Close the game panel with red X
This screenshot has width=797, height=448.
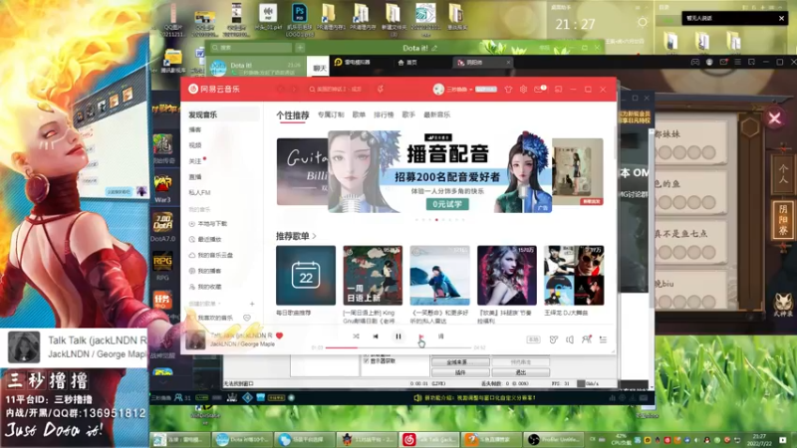tap(775, 118)
